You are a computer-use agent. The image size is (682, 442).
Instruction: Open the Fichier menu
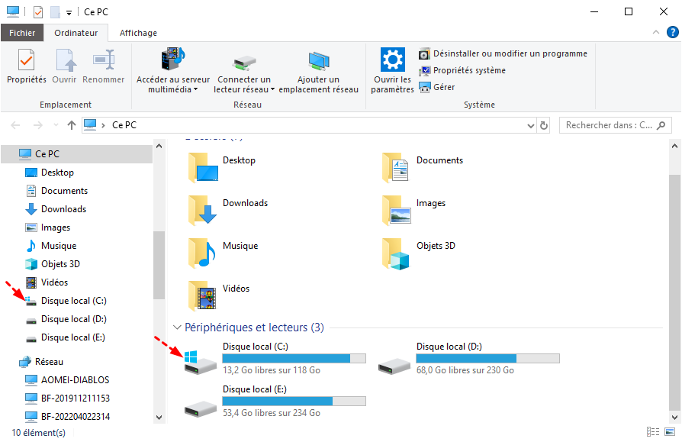click(x=22, y=33)
